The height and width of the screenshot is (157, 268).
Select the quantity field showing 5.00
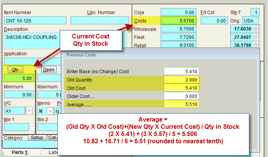pyautogui.click(x=19, y=78)
